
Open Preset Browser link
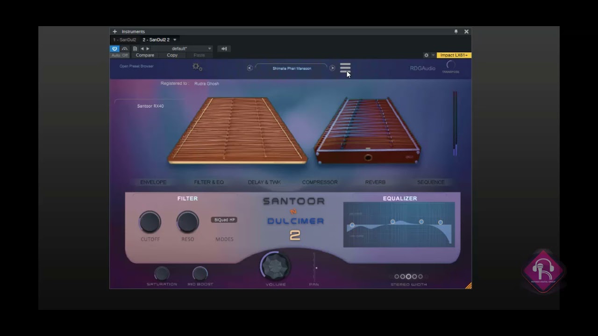click(x=136, y=66)
